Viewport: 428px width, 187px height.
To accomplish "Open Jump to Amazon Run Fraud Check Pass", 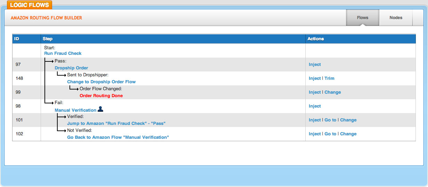I will [116, 124].
